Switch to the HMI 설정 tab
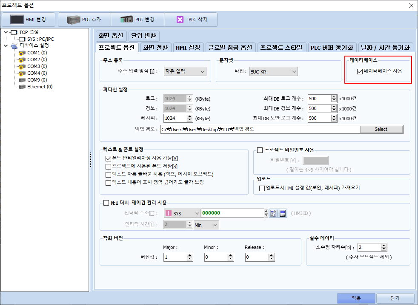418x305 pixels. pyautogui.click(x=188, y=48)
